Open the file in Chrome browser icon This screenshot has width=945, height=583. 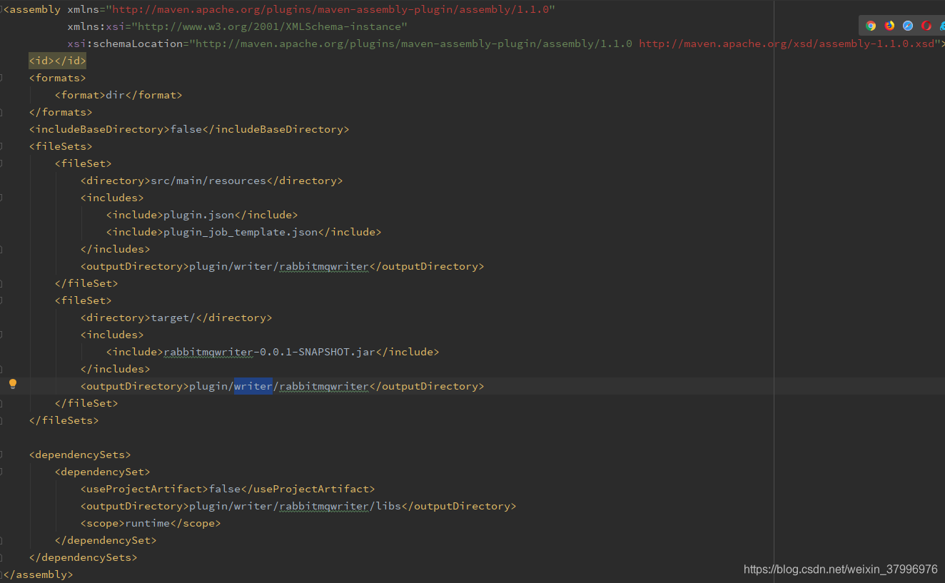[x=871, y=26]
